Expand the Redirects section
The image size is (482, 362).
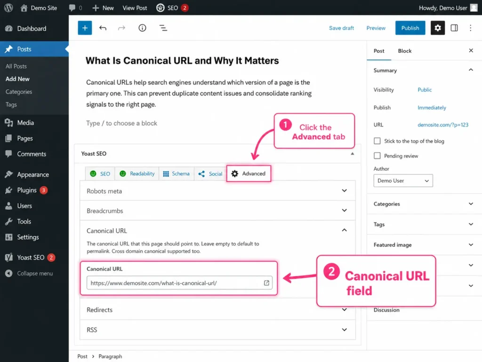click(x=217, y=310)
